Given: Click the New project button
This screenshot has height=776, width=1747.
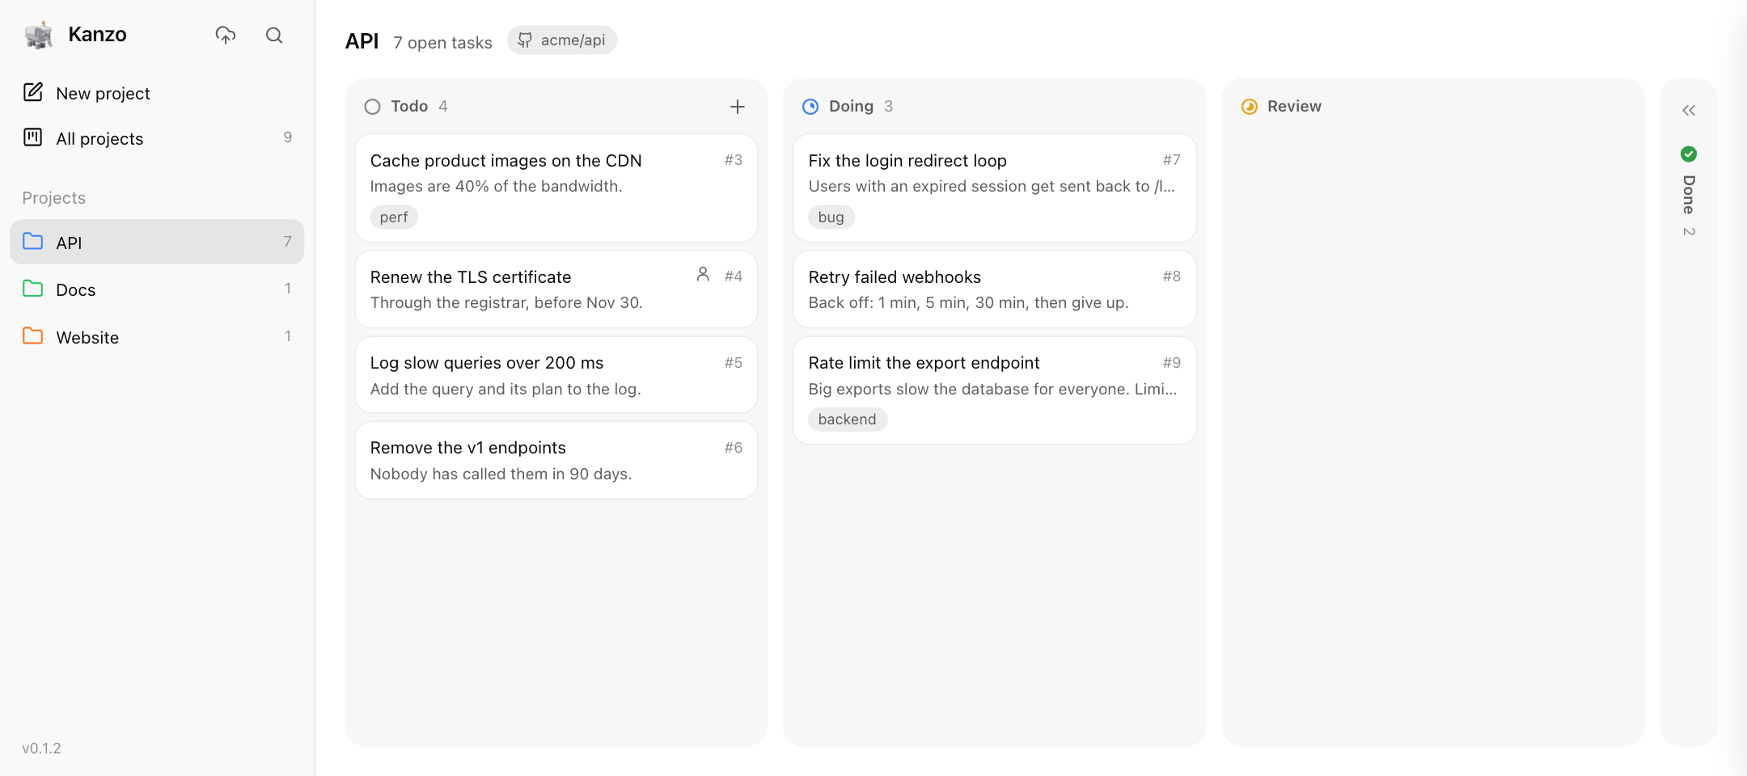Looking at the screenshot, I should (x=157, y=93).
